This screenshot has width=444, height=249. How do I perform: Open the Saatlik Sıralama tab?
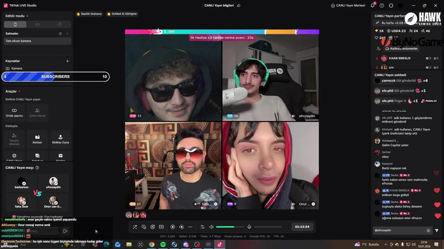coord(89,14)
